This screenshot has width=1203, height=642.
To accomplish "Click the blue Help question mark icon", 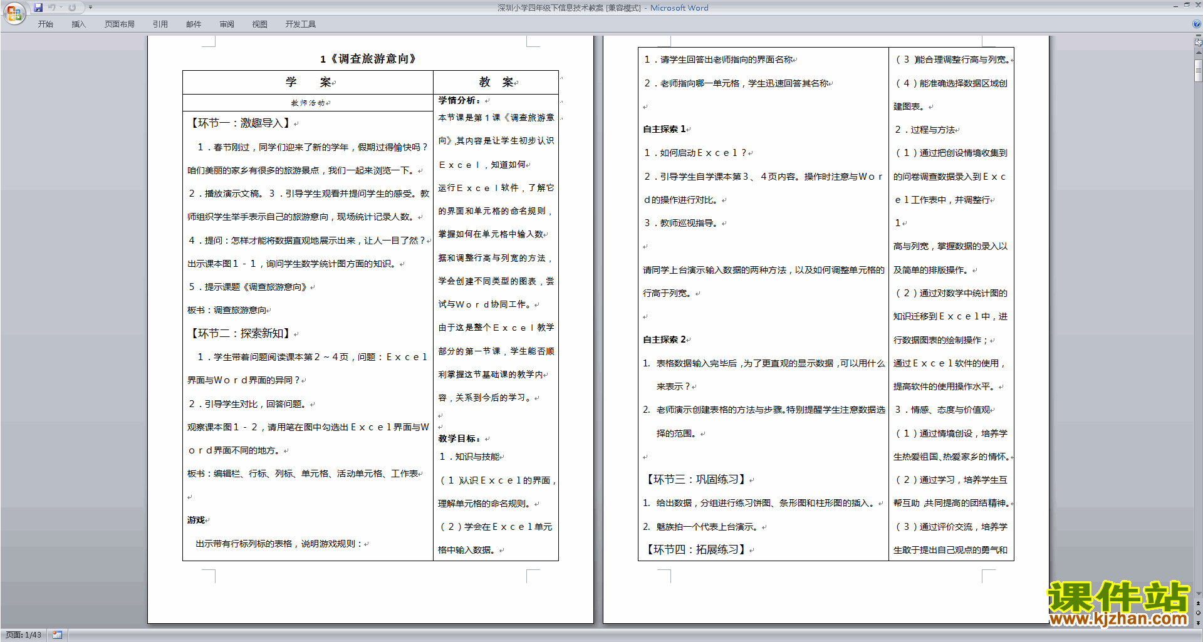I will [x=1197, y=24].
